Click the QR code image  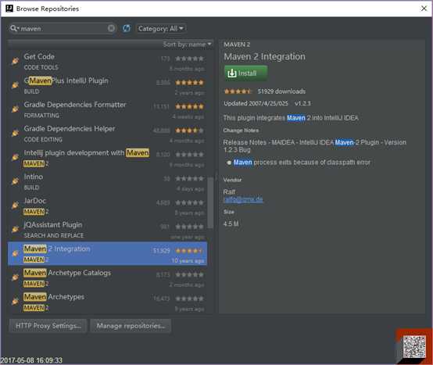(414, 346)
